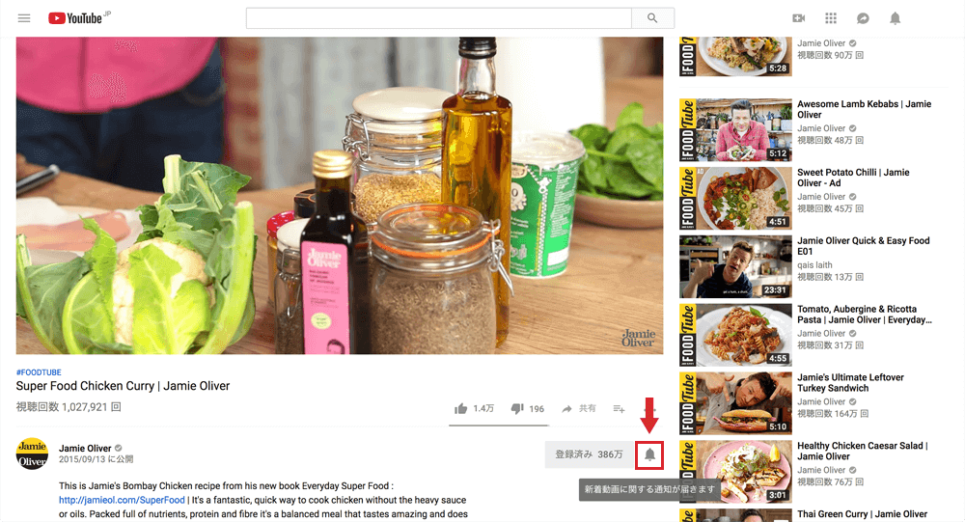Click the subscribed 登録済み 386万 button
The height and width of the screenshot is (522, 965).
tap(589, 454)
